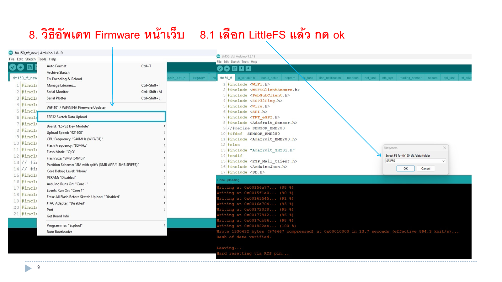The width and height of the screenshot is (502, 282).
Task: Open Help menu in fm150_tft_new window
Action: 52,59
